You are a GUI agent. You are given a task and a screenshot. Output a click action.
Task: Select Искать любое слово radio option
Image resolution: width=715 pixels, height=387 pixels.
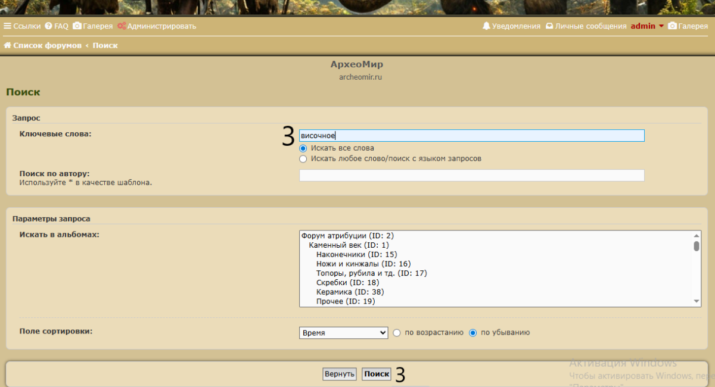click(303, 159)
